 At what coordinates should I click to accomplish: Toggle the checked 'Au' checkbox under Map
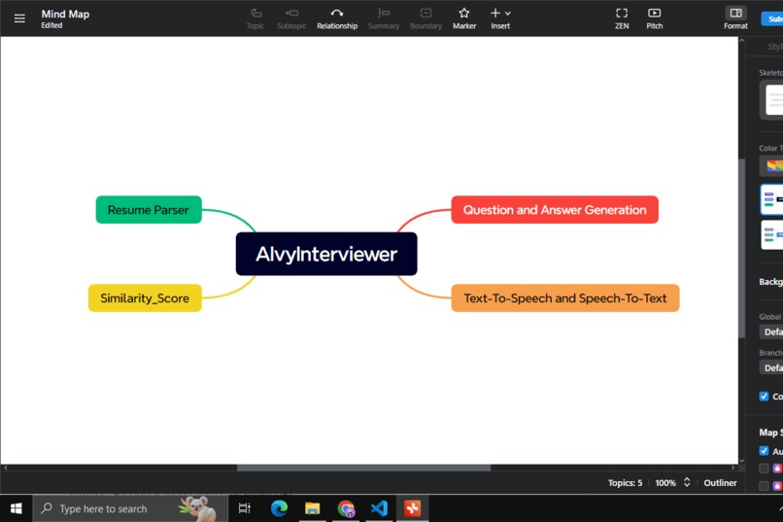click(764, 451)
